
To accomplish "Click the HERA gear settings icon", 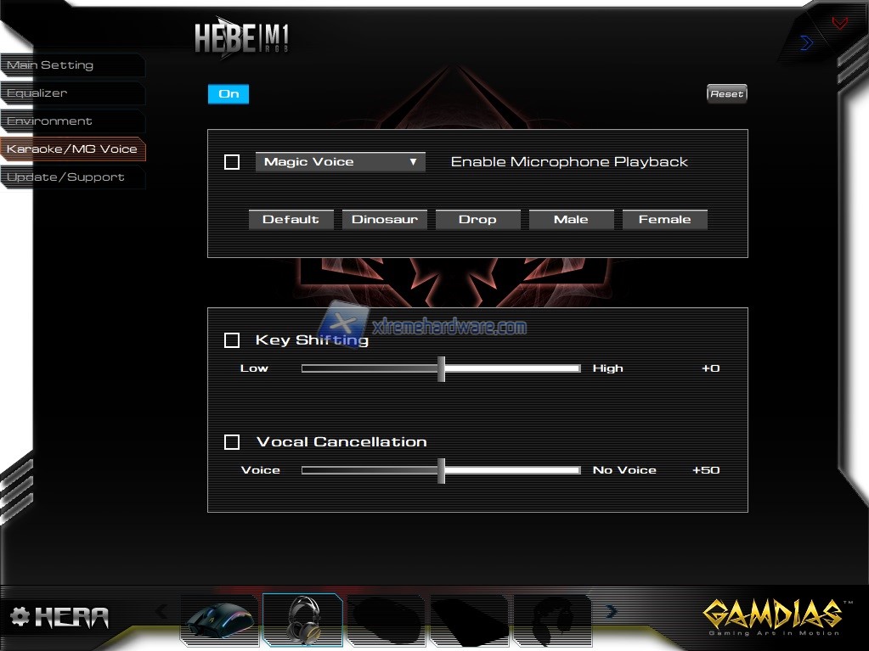I will click(20, 616).
